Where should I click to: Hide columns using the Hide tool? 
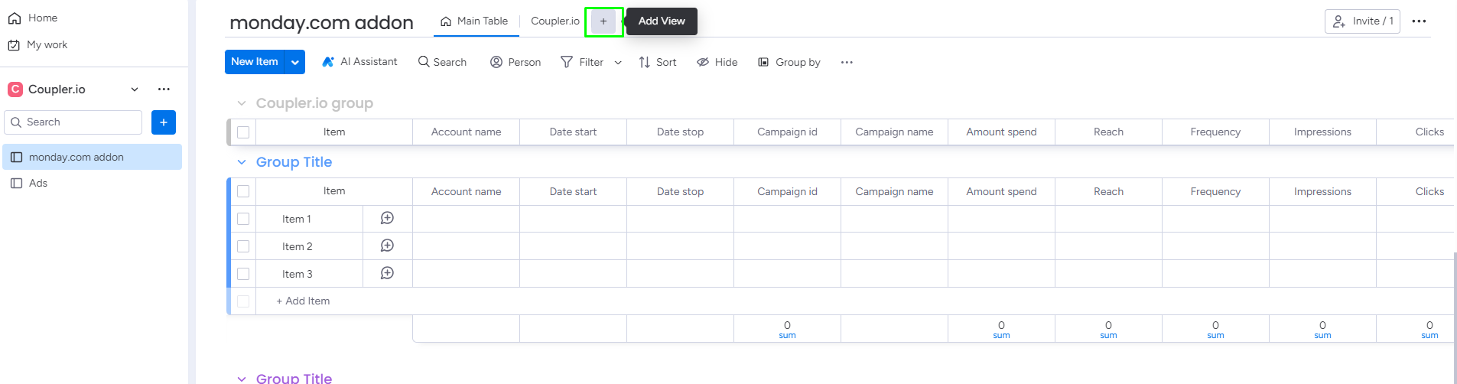click(x=717, y=62)
